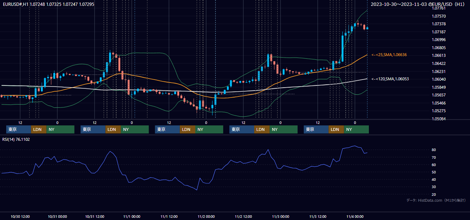
Task: Click the white 120 SMA 1.06053 label
Action: click(390, 79)
